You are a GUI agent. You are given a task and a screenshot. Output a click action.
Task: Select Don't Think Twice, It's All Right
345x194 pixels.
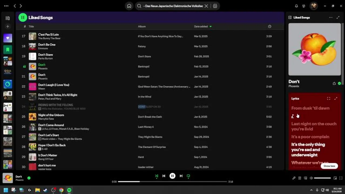tap(58, 95)
